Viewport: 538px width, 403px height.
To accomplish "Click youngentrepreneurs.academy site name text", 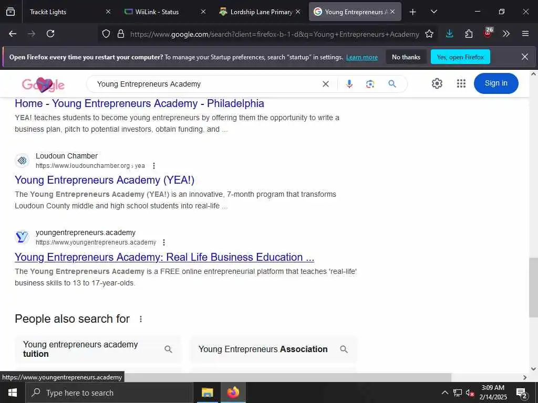I will [86, 232].
